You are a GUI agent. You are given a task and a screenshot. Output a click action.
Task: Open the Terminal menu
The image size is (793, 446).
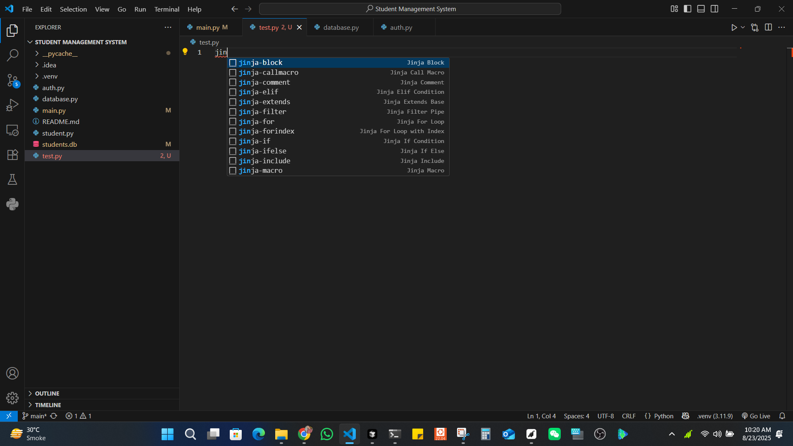coord(167,9)
